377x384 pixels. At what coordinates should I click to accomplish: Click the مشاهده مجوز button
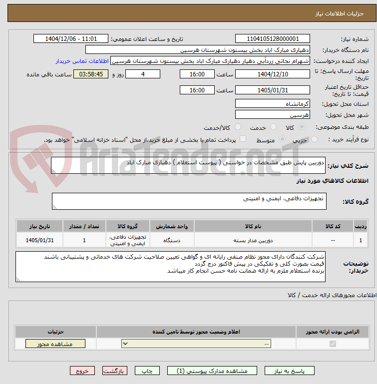(55, 344)
